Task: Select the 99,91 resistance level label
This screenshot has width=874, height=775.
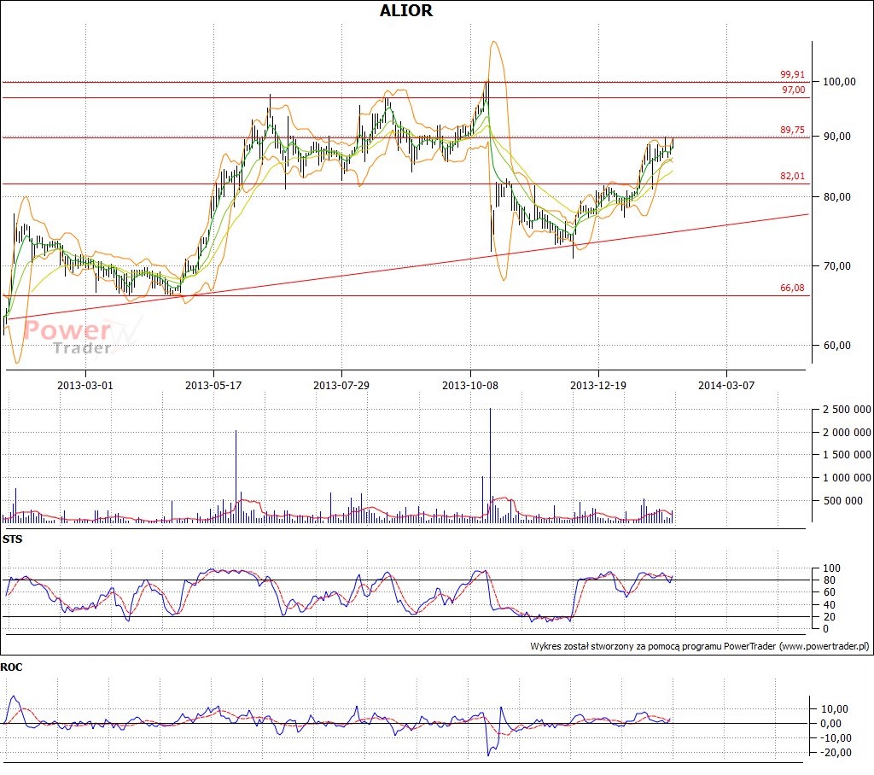Action: (792, 74)
